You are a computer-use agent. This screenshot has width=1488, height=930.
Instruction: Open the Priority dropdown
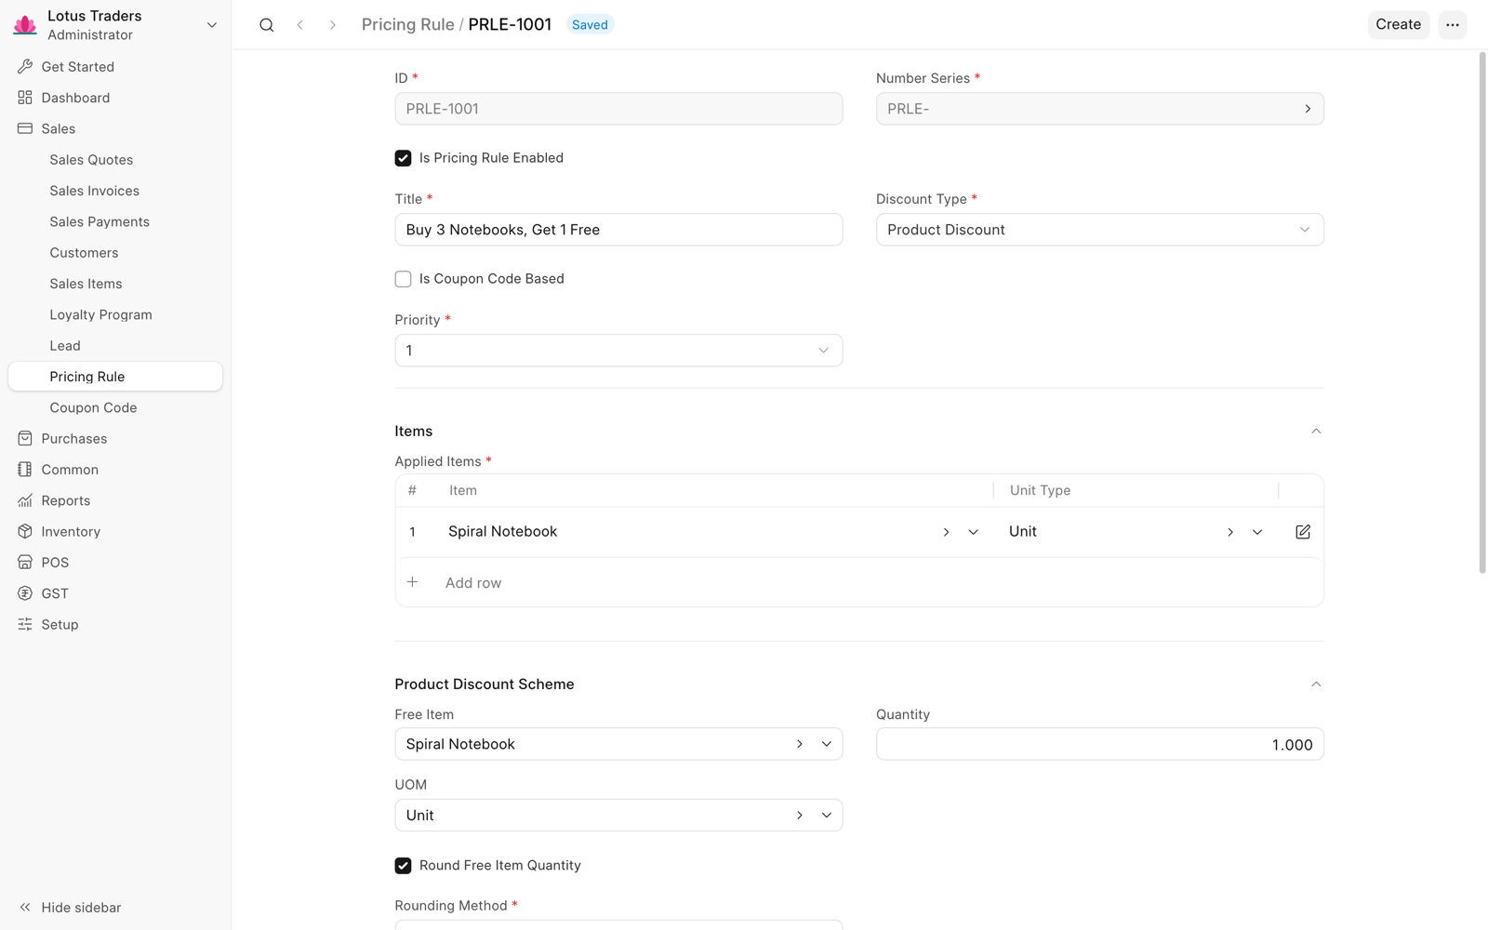point(618,351)
